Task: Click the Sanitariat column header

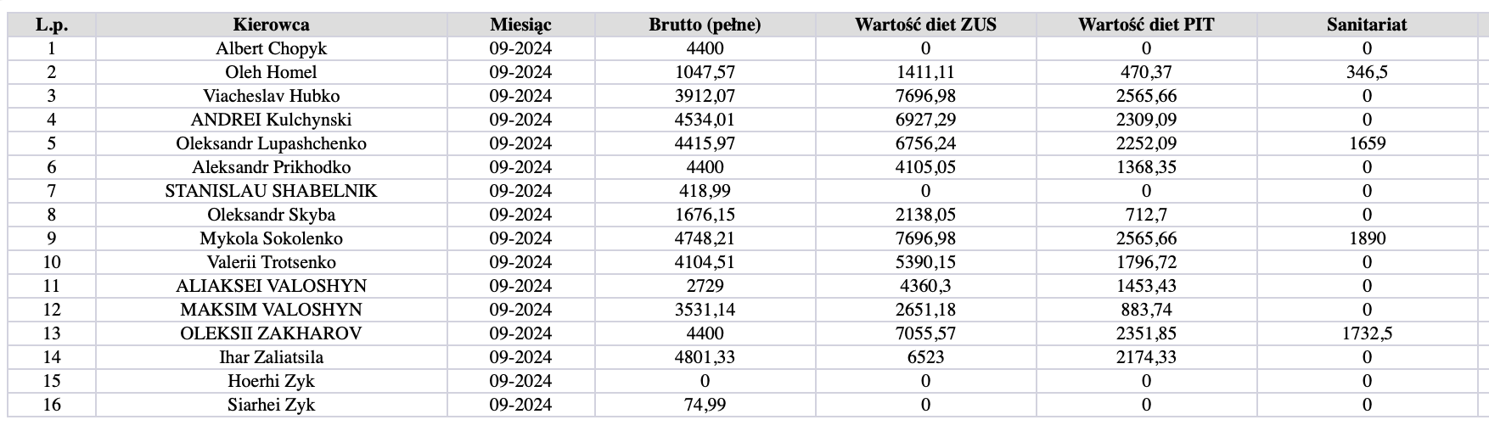Action: (x=1367, y=25)
